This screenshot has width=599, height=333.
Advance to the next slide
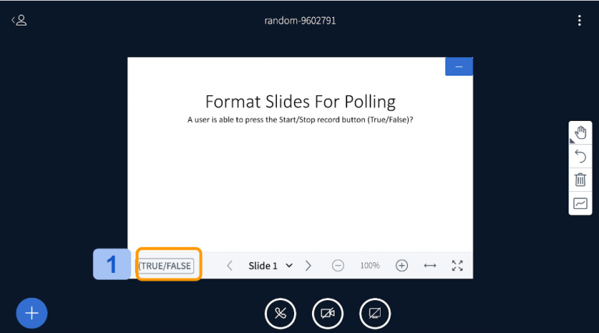pos(308,266)
